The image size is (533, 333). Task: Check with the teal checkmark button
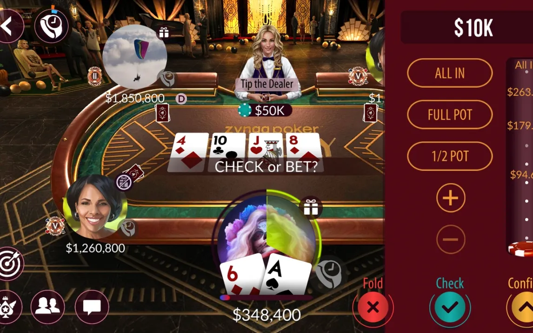click(x=450, y=307)
